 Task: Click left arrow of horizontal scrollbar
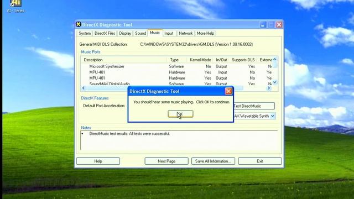[84, 88]
